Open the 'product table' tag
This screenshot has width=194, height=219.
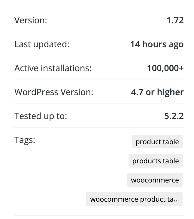[157, 142]
